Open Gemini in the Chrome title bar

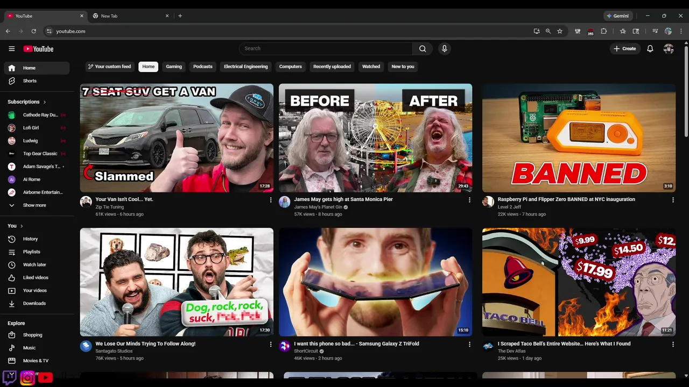click(618, 16)
